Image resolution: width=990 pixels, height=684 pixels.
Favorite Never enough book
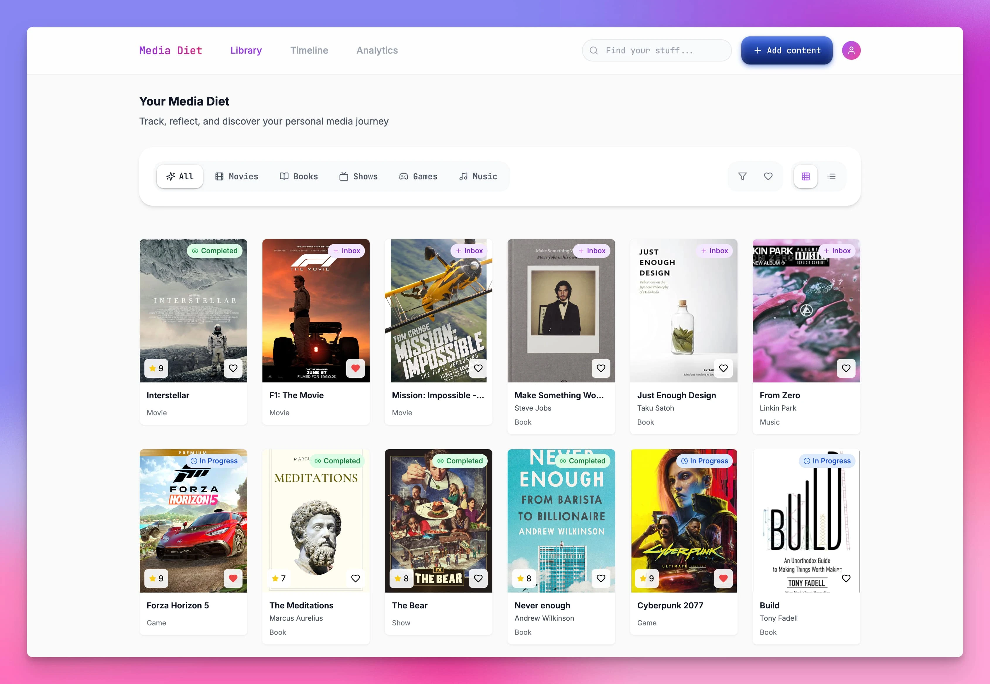pyautogui.click(x=601, y=578)
